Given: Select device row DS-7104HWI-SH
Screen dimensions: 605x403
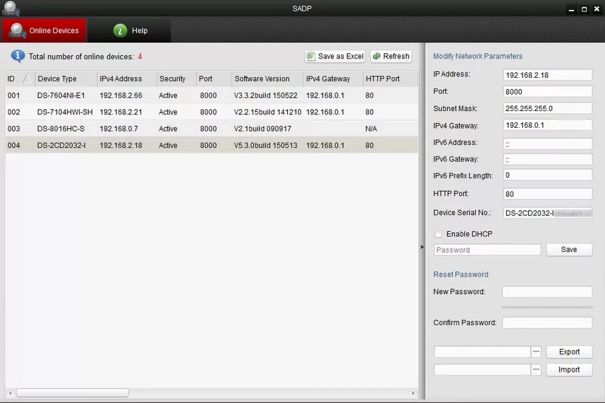Looking at the screenshot, I should click(x=211, y=112).
